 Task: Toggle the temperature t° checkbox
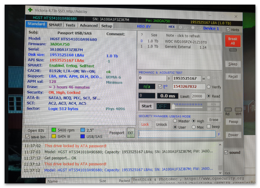point(160,87)
